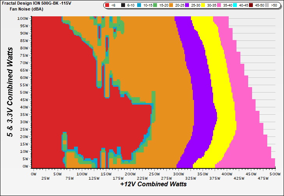Click the 50W label on vertical axis
284x196 pixels.
coord(24,92)
